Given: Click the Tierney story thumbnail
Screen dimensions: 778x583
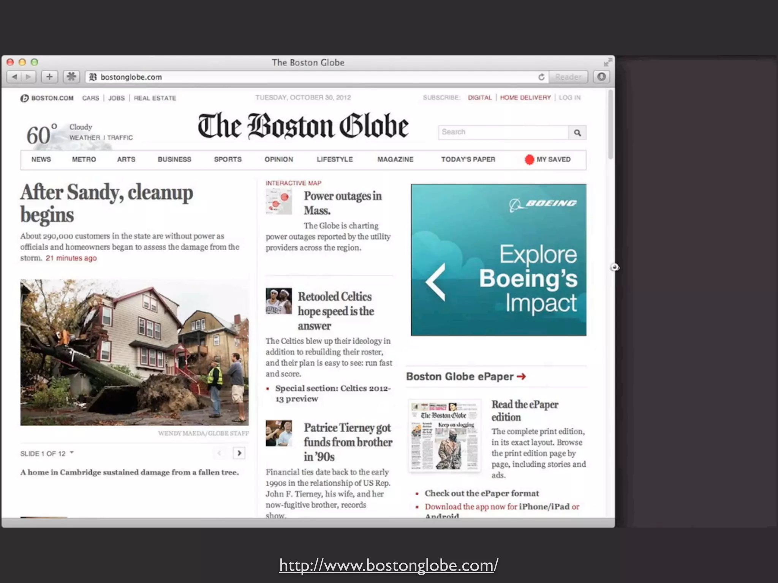Looking at the screenshot, I should (278, 433).
